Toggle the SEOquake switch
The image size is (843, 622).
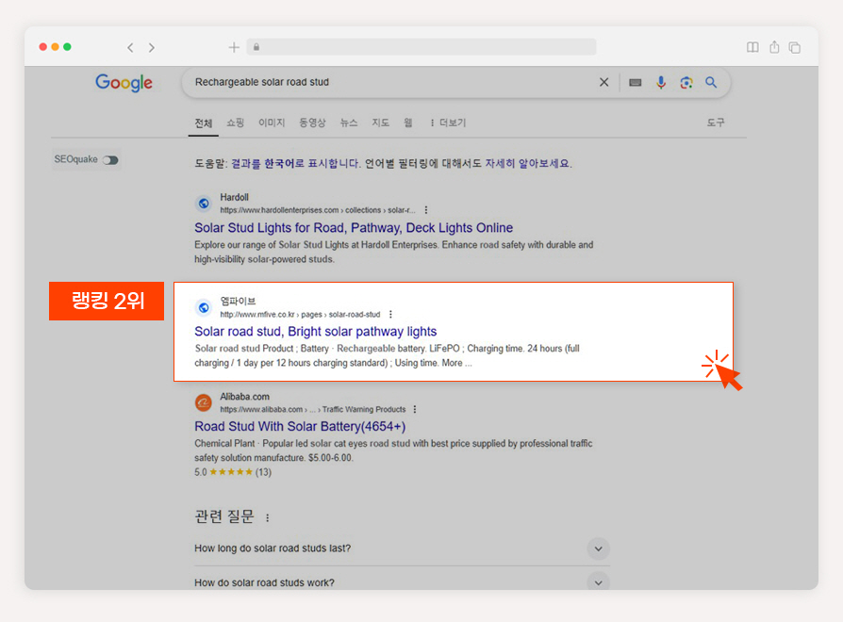110,160
